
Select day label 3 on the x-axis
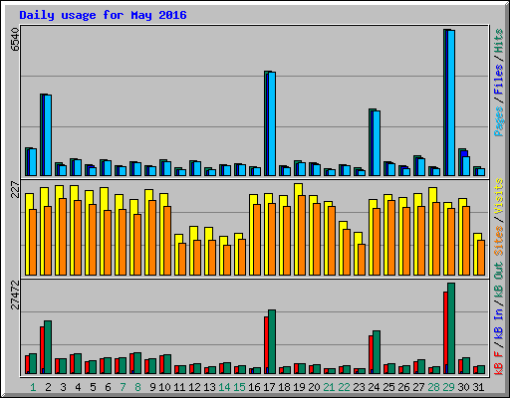[x=63, y=387]
